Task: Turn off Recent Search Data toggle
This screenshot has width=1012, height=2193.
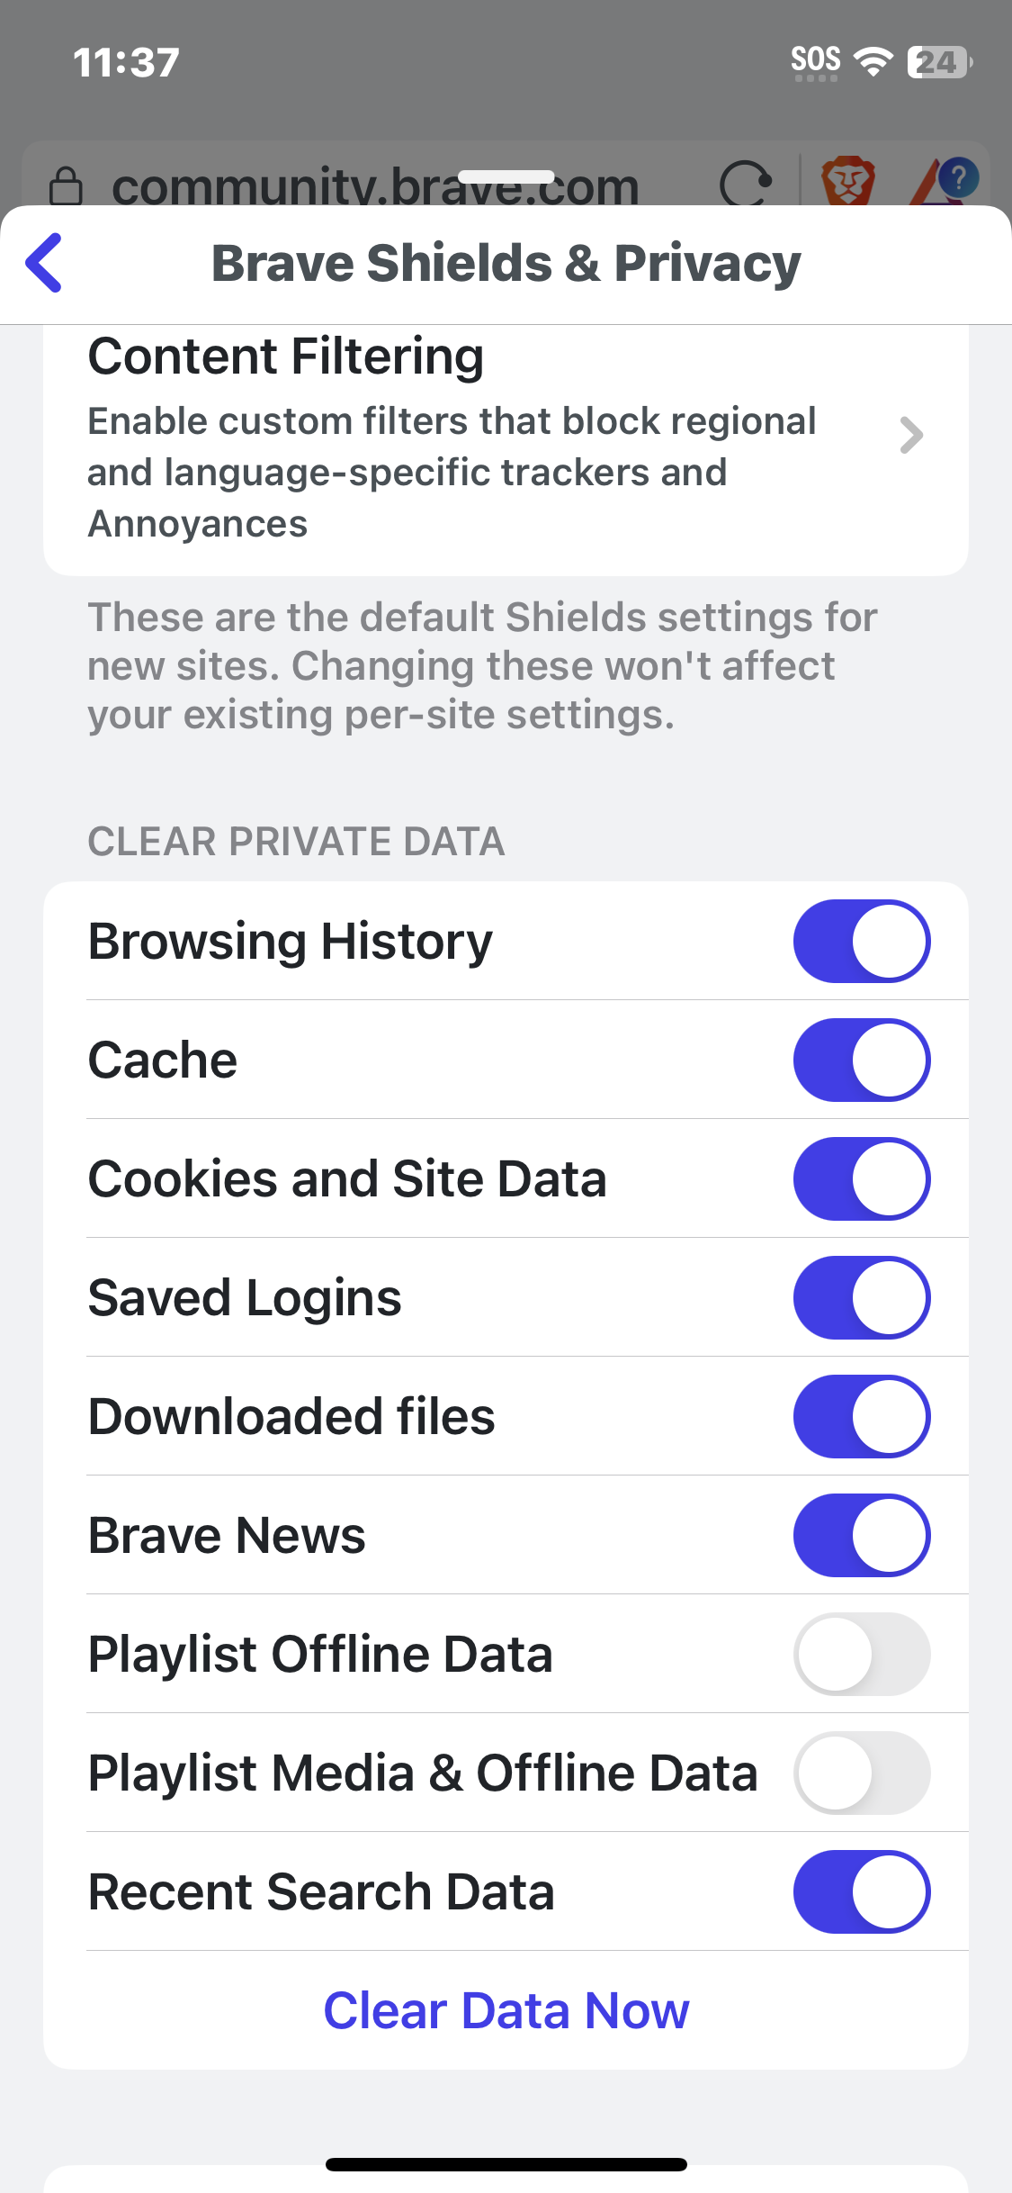Action: (861, 1891)
